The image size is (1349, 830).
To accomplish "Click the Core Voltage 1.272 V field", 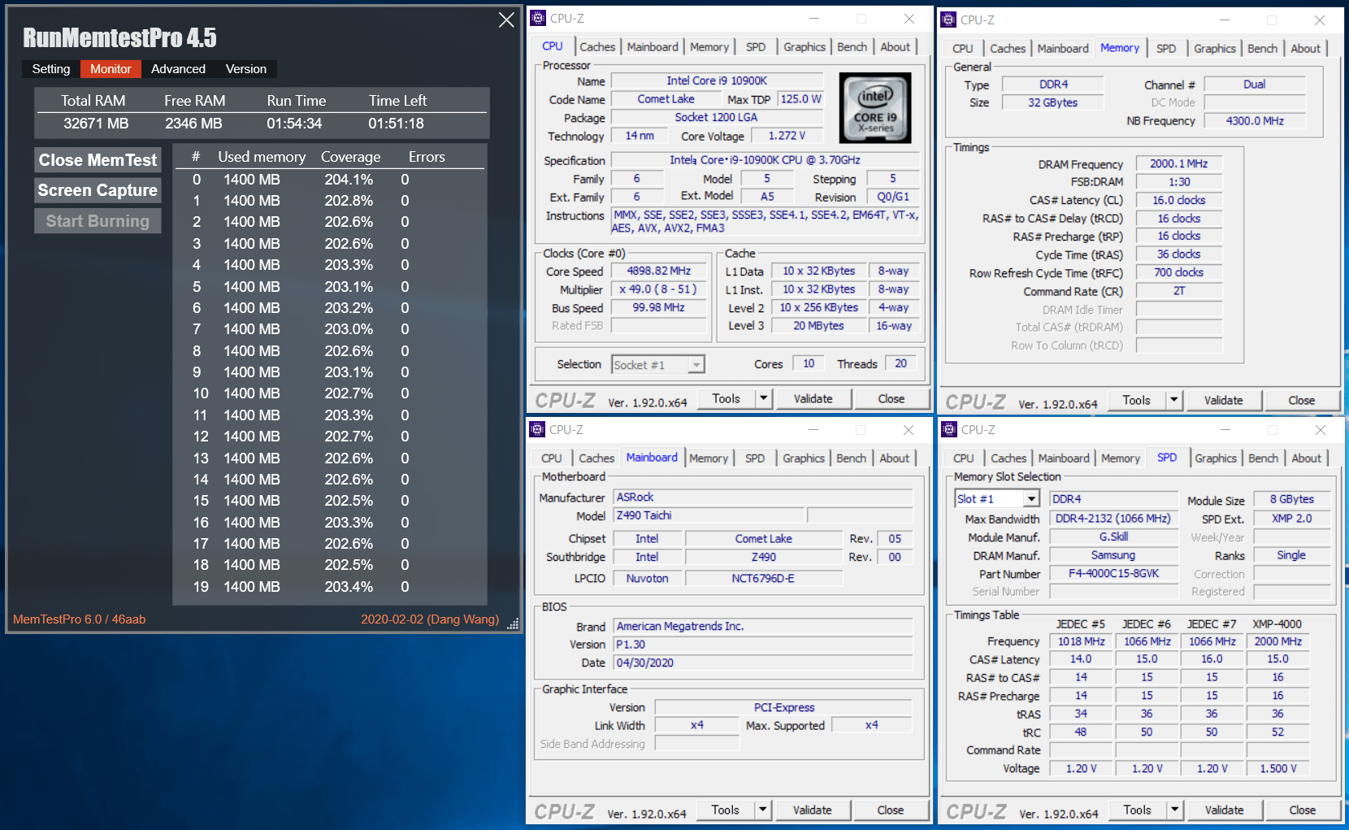I will pos(787,136).
